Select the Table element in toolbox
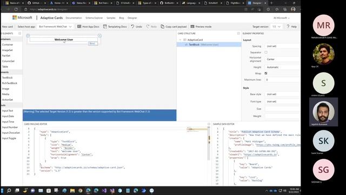This screenshot has width=346, height=195. [x=5, y=67]
